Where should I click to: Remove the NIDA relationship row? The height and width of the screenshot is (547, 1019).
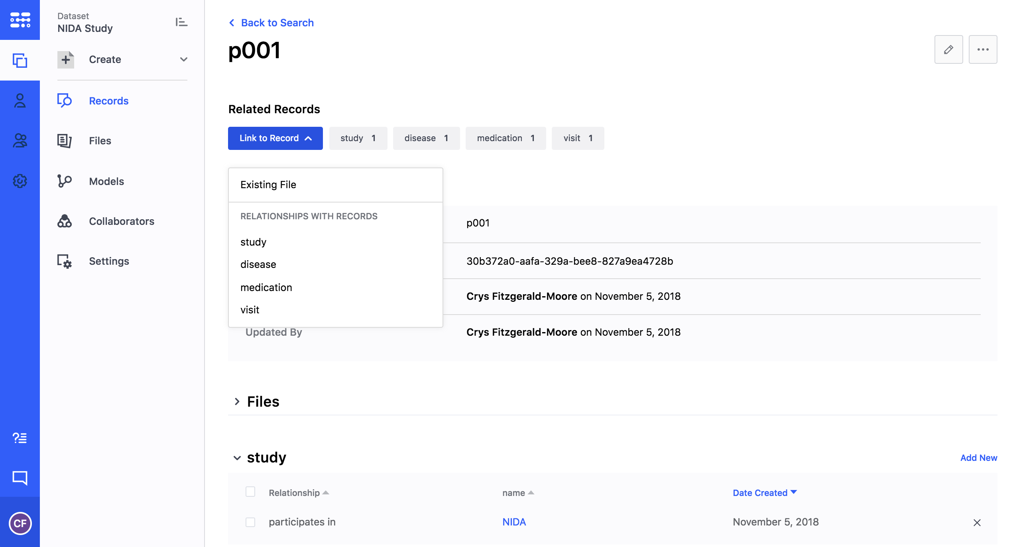(977, 522)
